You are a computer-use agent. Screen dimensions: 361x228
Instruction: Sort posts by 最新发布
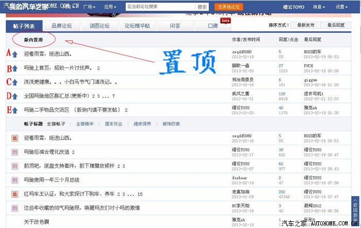point(306,25)
